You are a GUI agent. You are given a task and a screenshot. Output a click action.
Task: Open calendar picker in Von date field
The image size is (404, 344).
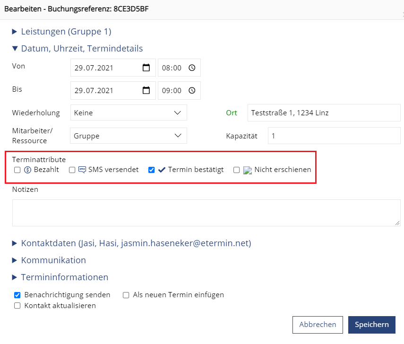[x=146, y=68]
